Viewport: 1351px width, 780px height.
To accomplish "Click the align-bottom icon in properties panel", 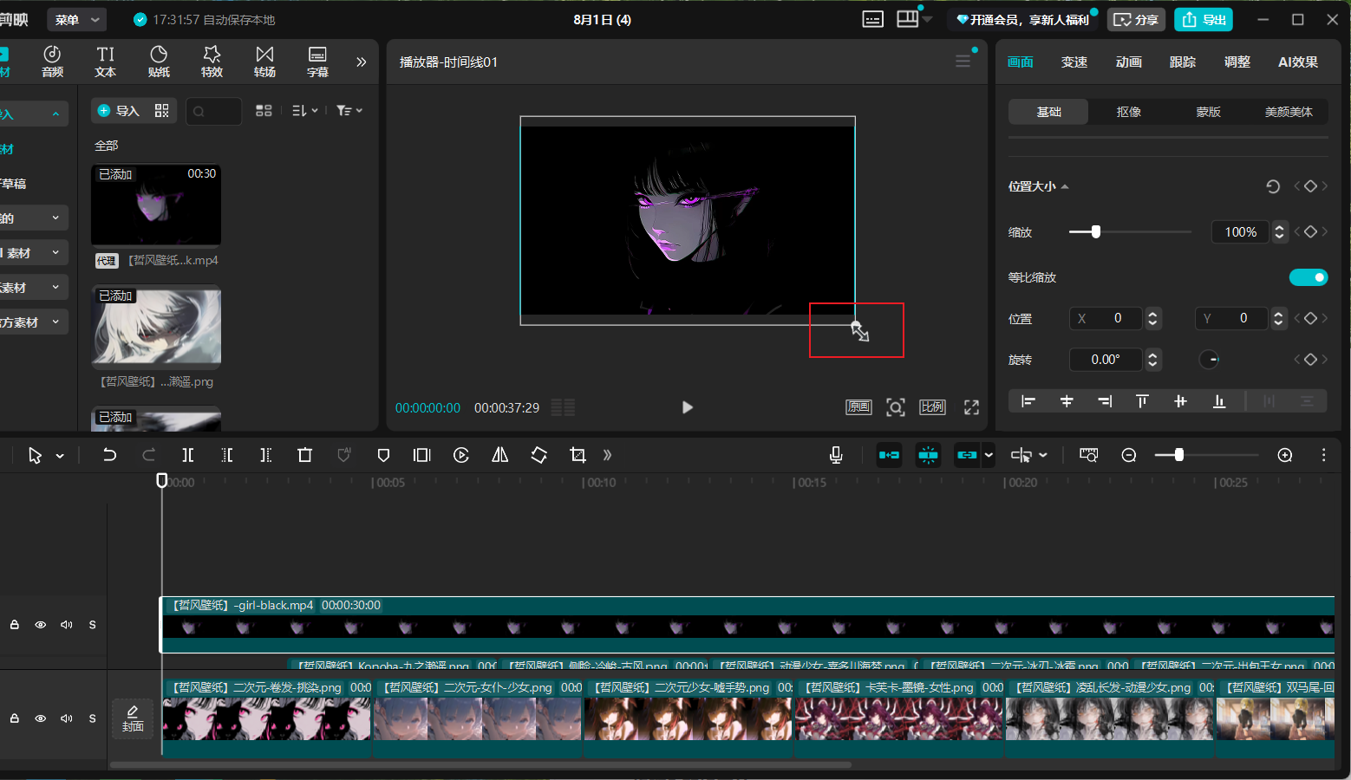I will tap(1219, 401).
